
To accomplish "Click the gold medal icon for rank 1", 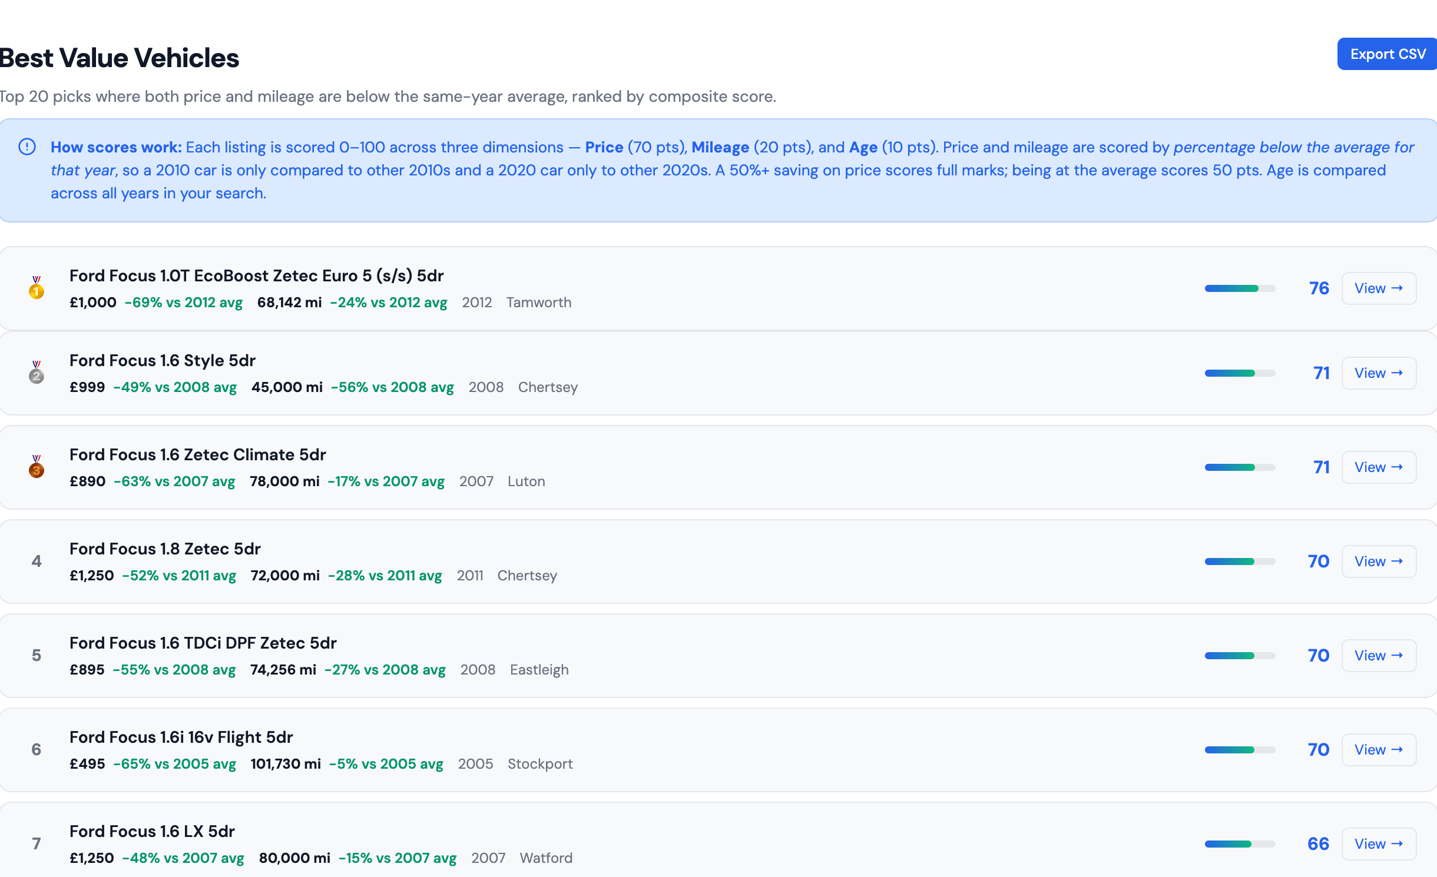I will pyautogui.click(x=37, y=288).
